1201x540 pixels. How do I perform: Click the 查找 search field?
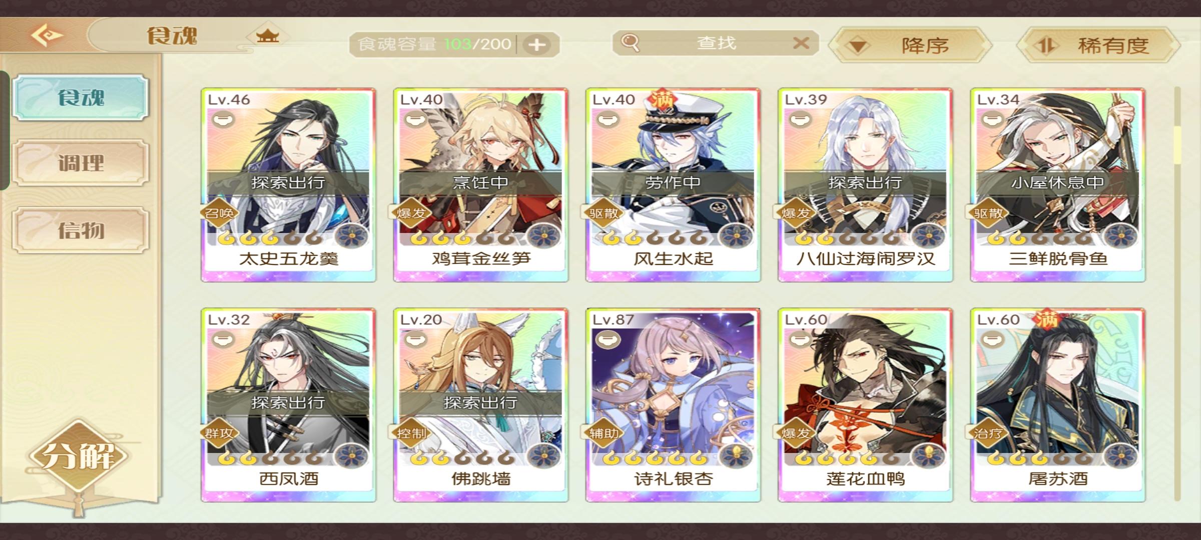pos(716,43)
